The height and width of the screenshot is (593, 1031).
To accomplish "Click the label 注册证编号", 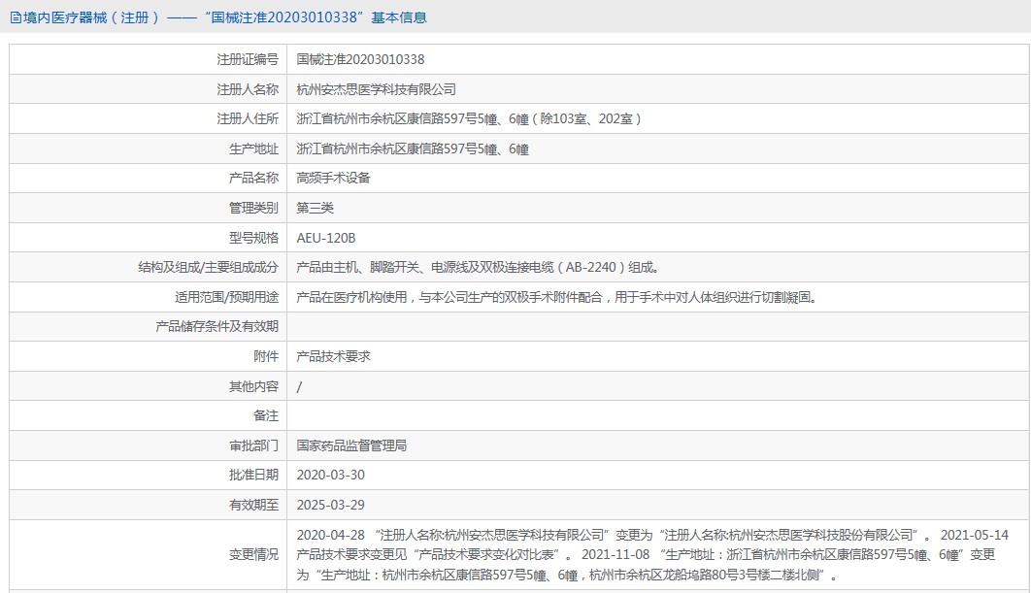I will (x=248, y=60).
